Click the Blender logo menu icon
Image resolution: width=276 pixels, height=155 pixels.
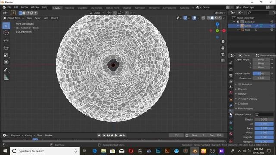pyautogui.click(x=4, y=7)
